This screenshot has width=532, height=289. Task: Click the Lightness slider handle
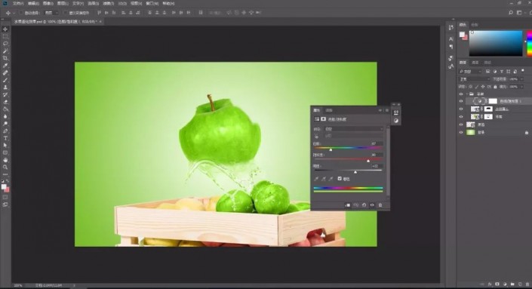pos(355,172)
